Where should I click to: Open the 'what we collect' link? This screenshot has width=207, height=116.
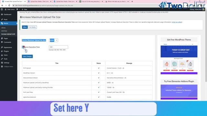tap(177, 22)
